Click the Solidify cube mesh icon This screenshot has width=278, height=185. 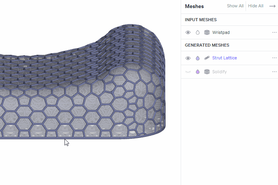tap(207, 72)
